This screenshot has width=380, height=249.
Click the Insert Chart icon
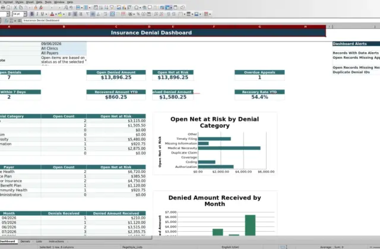[x=124, y=8]
